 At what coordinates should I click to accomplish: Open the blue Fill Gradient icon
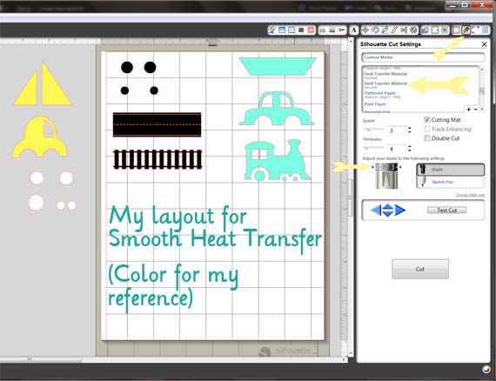282,30
